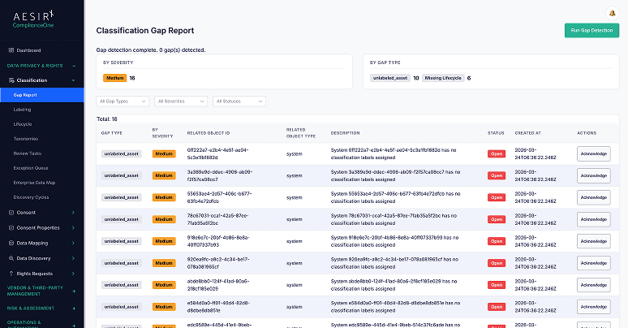Acknowledge the gap for system 55653ae4
This screenshot has height=328, width=628.
594,197
